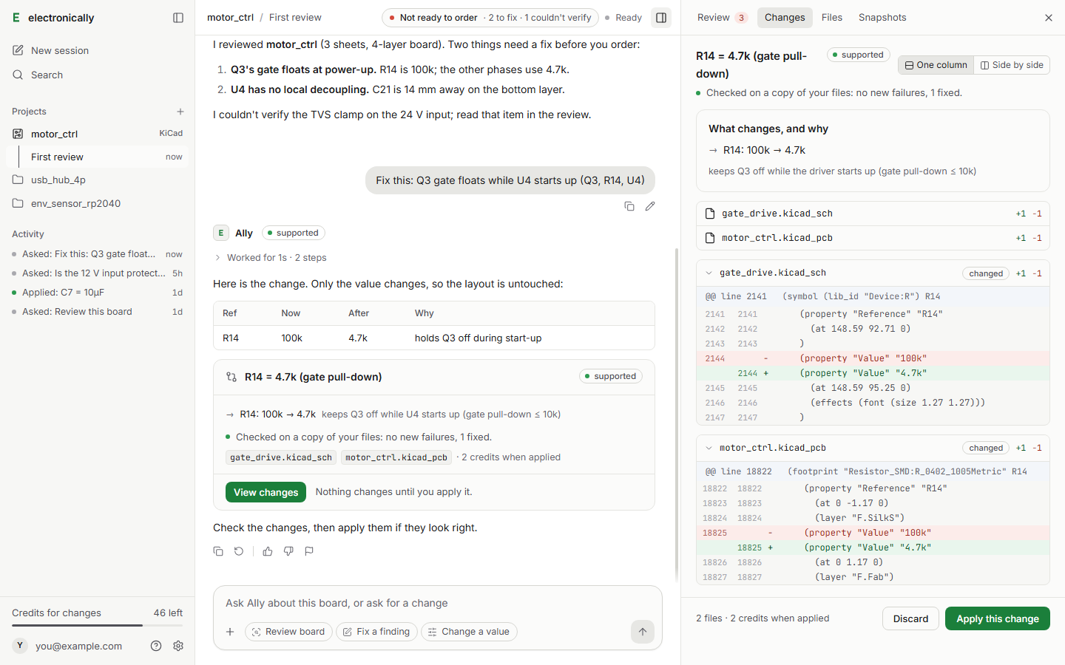Switch diff view to Side by side
This screenshot has height=665, width=1065.
(1012, 65)
